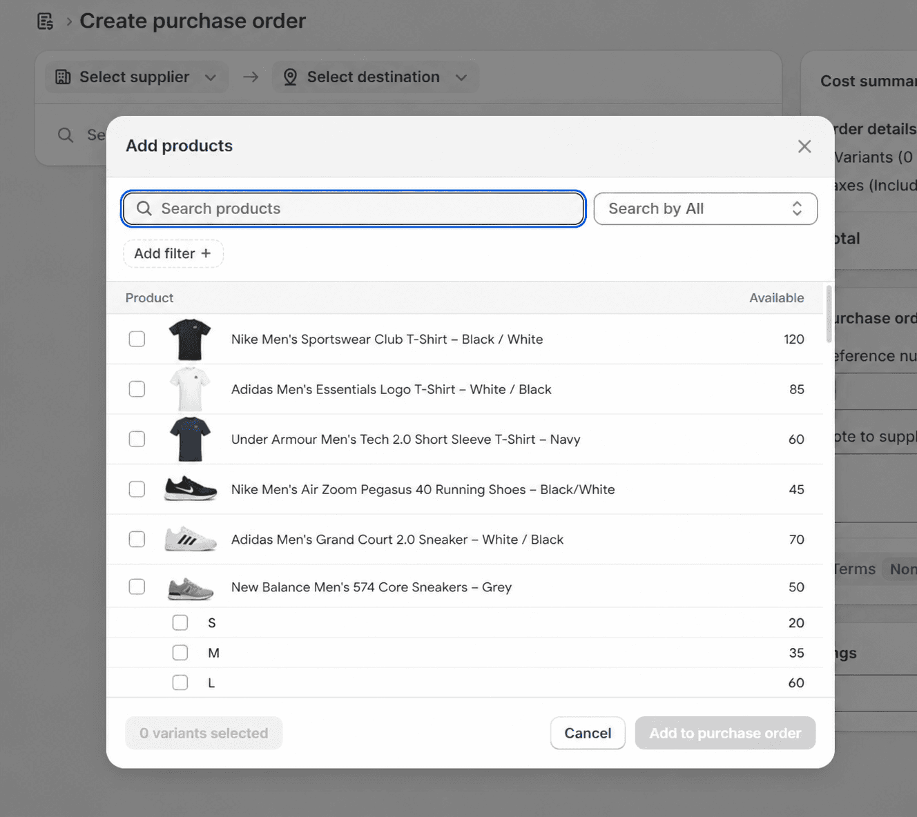Select the L variant checkbox
The height and width of the screenshot is (817, 917).
coord(180,682)
